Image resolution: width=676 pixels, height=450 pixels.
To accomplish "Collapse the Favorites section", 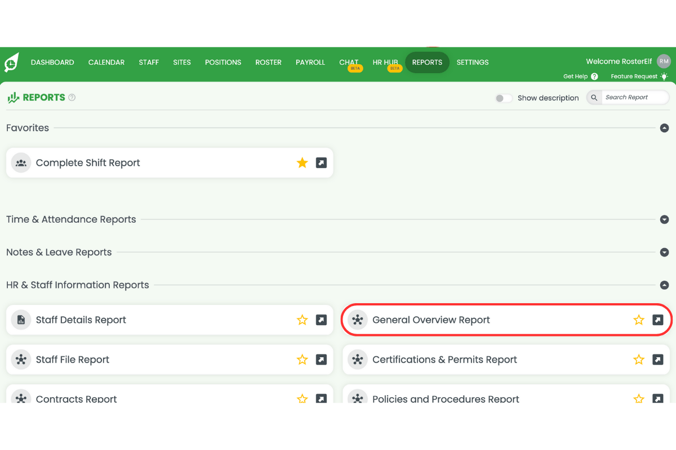I will coord(664,128).
